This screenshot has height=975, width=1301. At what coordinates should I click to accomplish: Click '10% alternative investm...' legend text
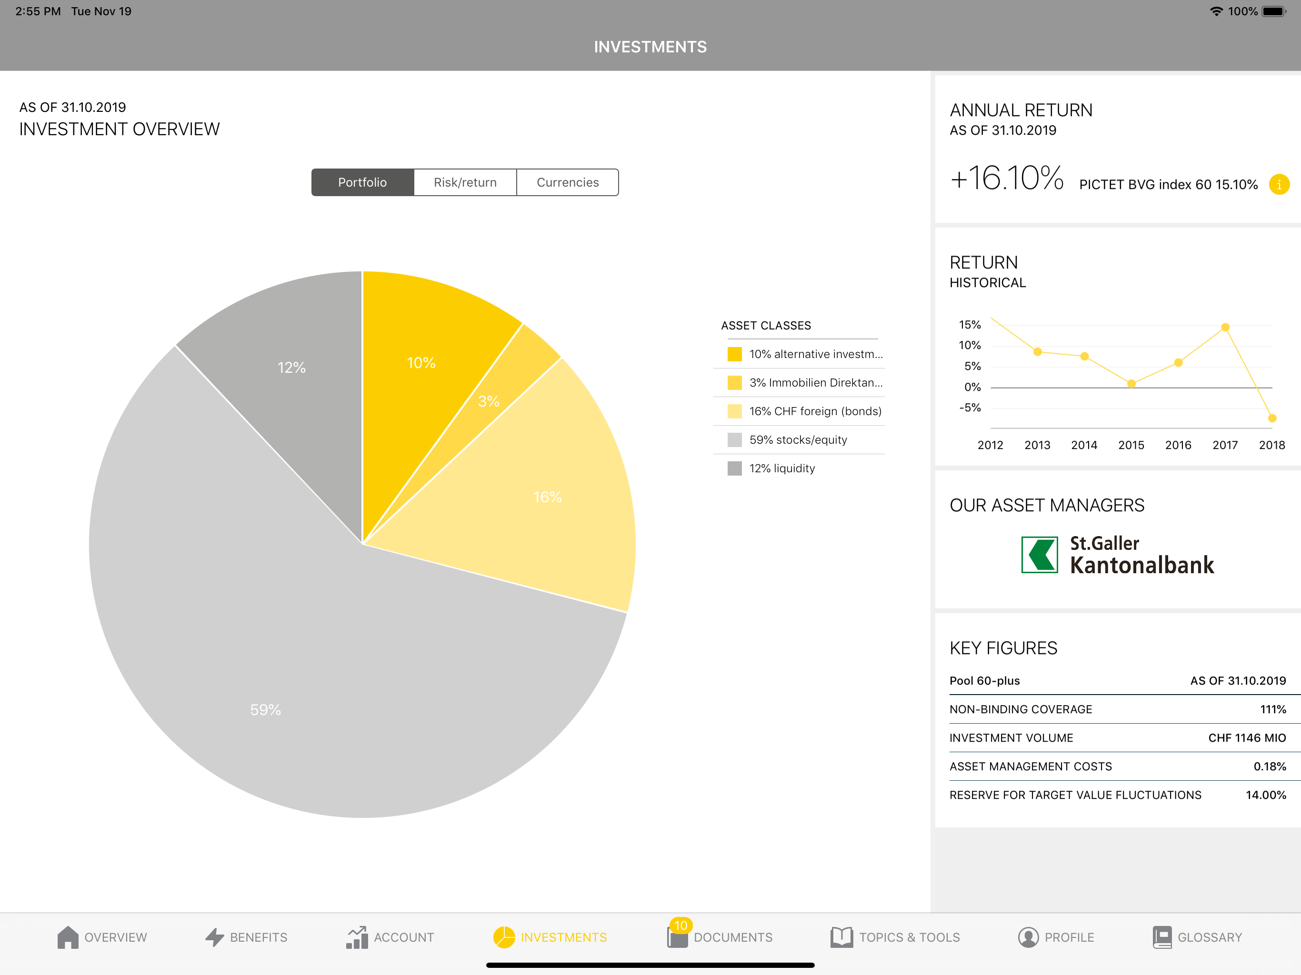point(816,354)
